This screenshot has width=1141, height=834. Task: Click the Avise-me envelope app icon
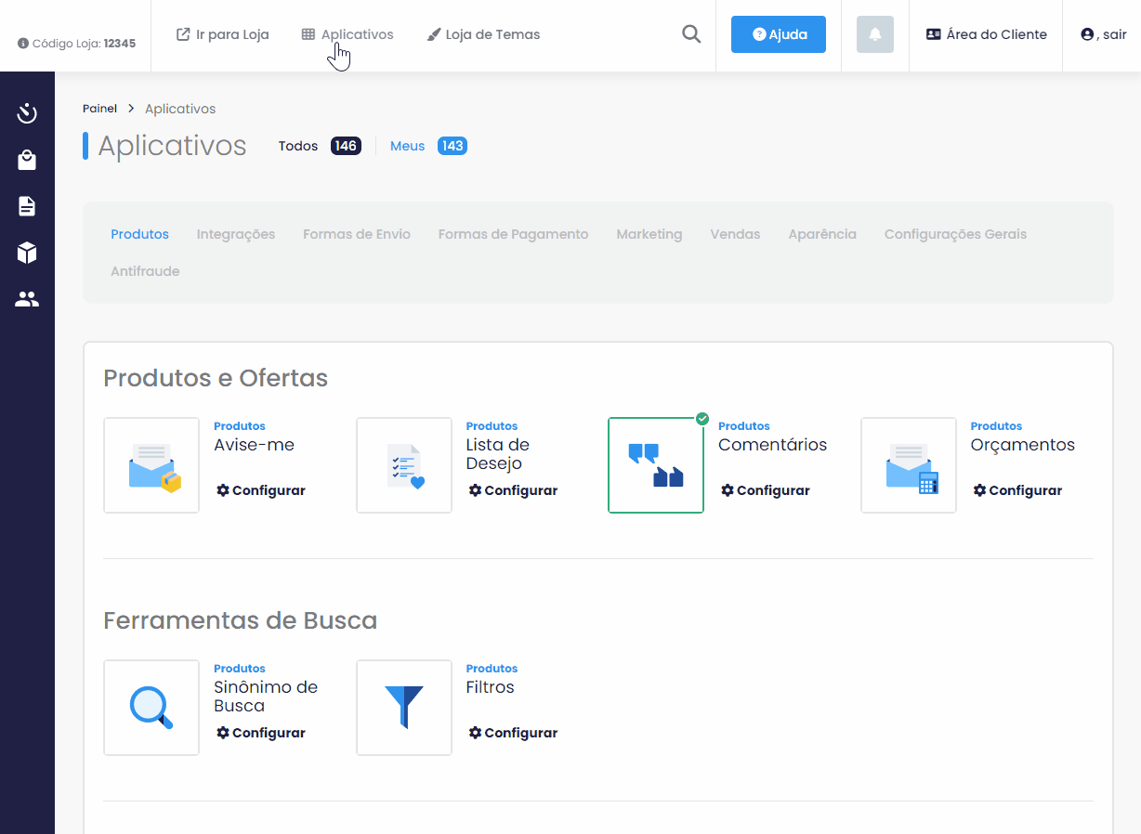pyautogui.click(x=151, y=465)
